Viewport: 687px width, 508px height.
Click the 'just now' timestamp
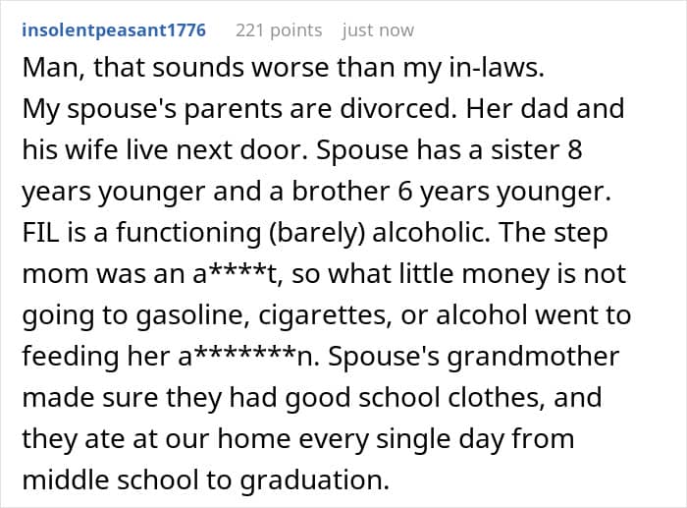(x=378, y=30)
